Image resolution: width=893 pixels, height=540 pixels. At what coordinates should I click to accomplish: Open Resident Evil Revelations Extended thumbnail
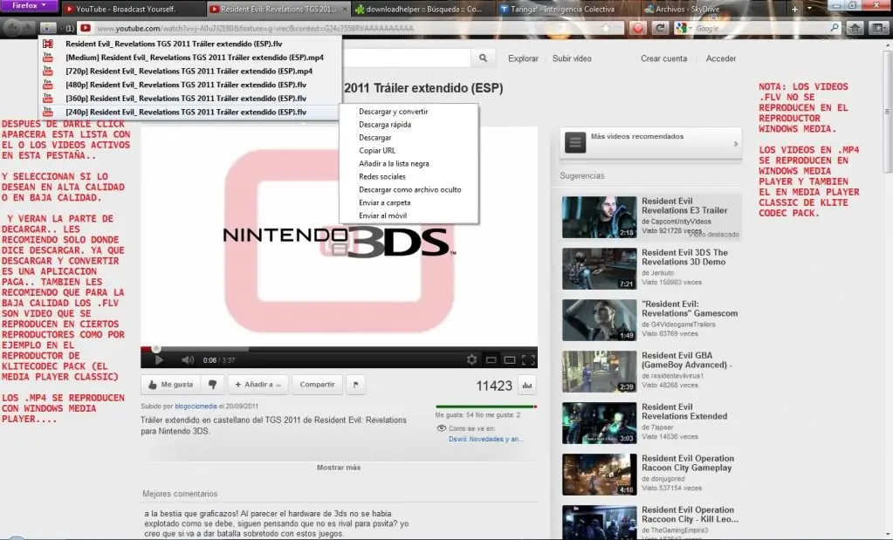click(x=599, y=423)
